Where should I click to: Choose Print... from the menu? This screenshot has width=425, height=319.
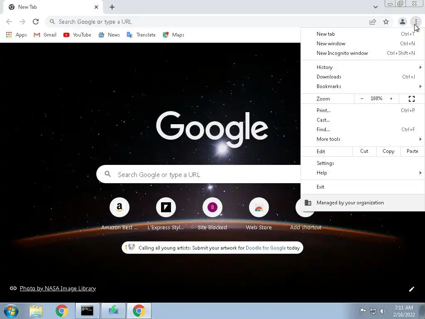pyautogui.click(x=363, y=110)
